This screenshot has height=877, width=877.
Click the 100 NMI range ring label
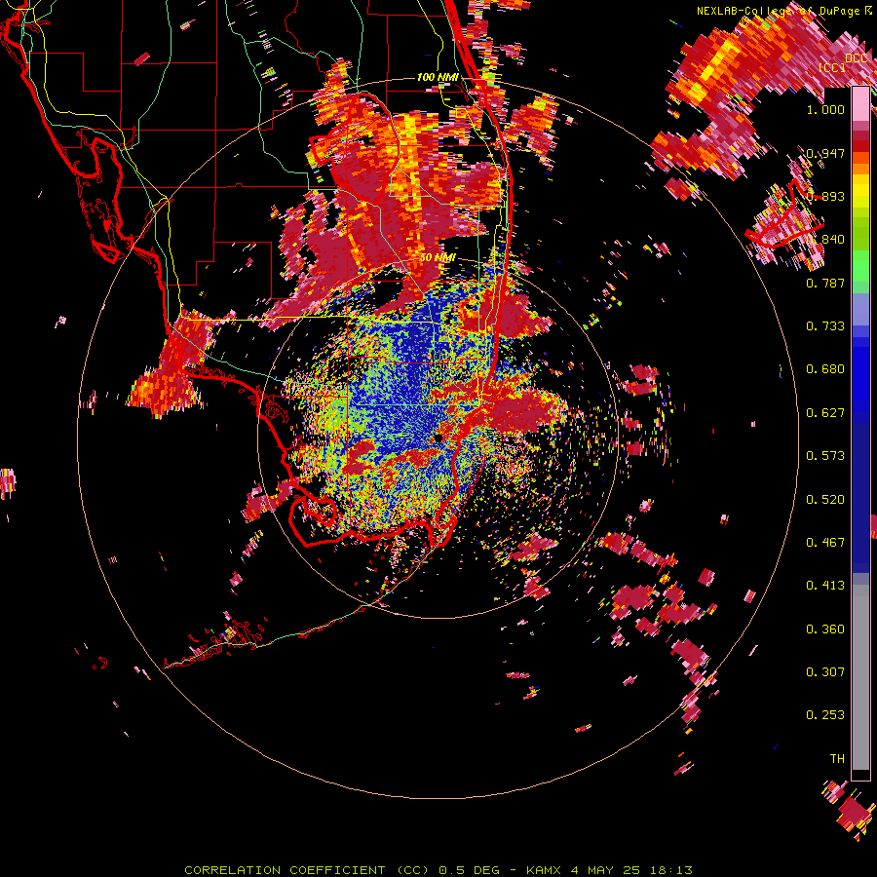[x=438, y=77]
